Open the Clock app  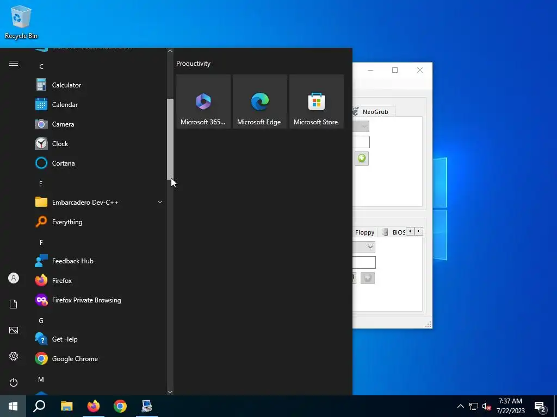click(x=100, y=143)
